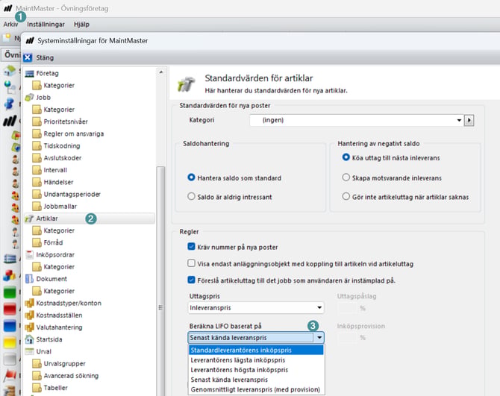Open Kategorier under Artiklar
500x396 pixels.
click(59, 230)
